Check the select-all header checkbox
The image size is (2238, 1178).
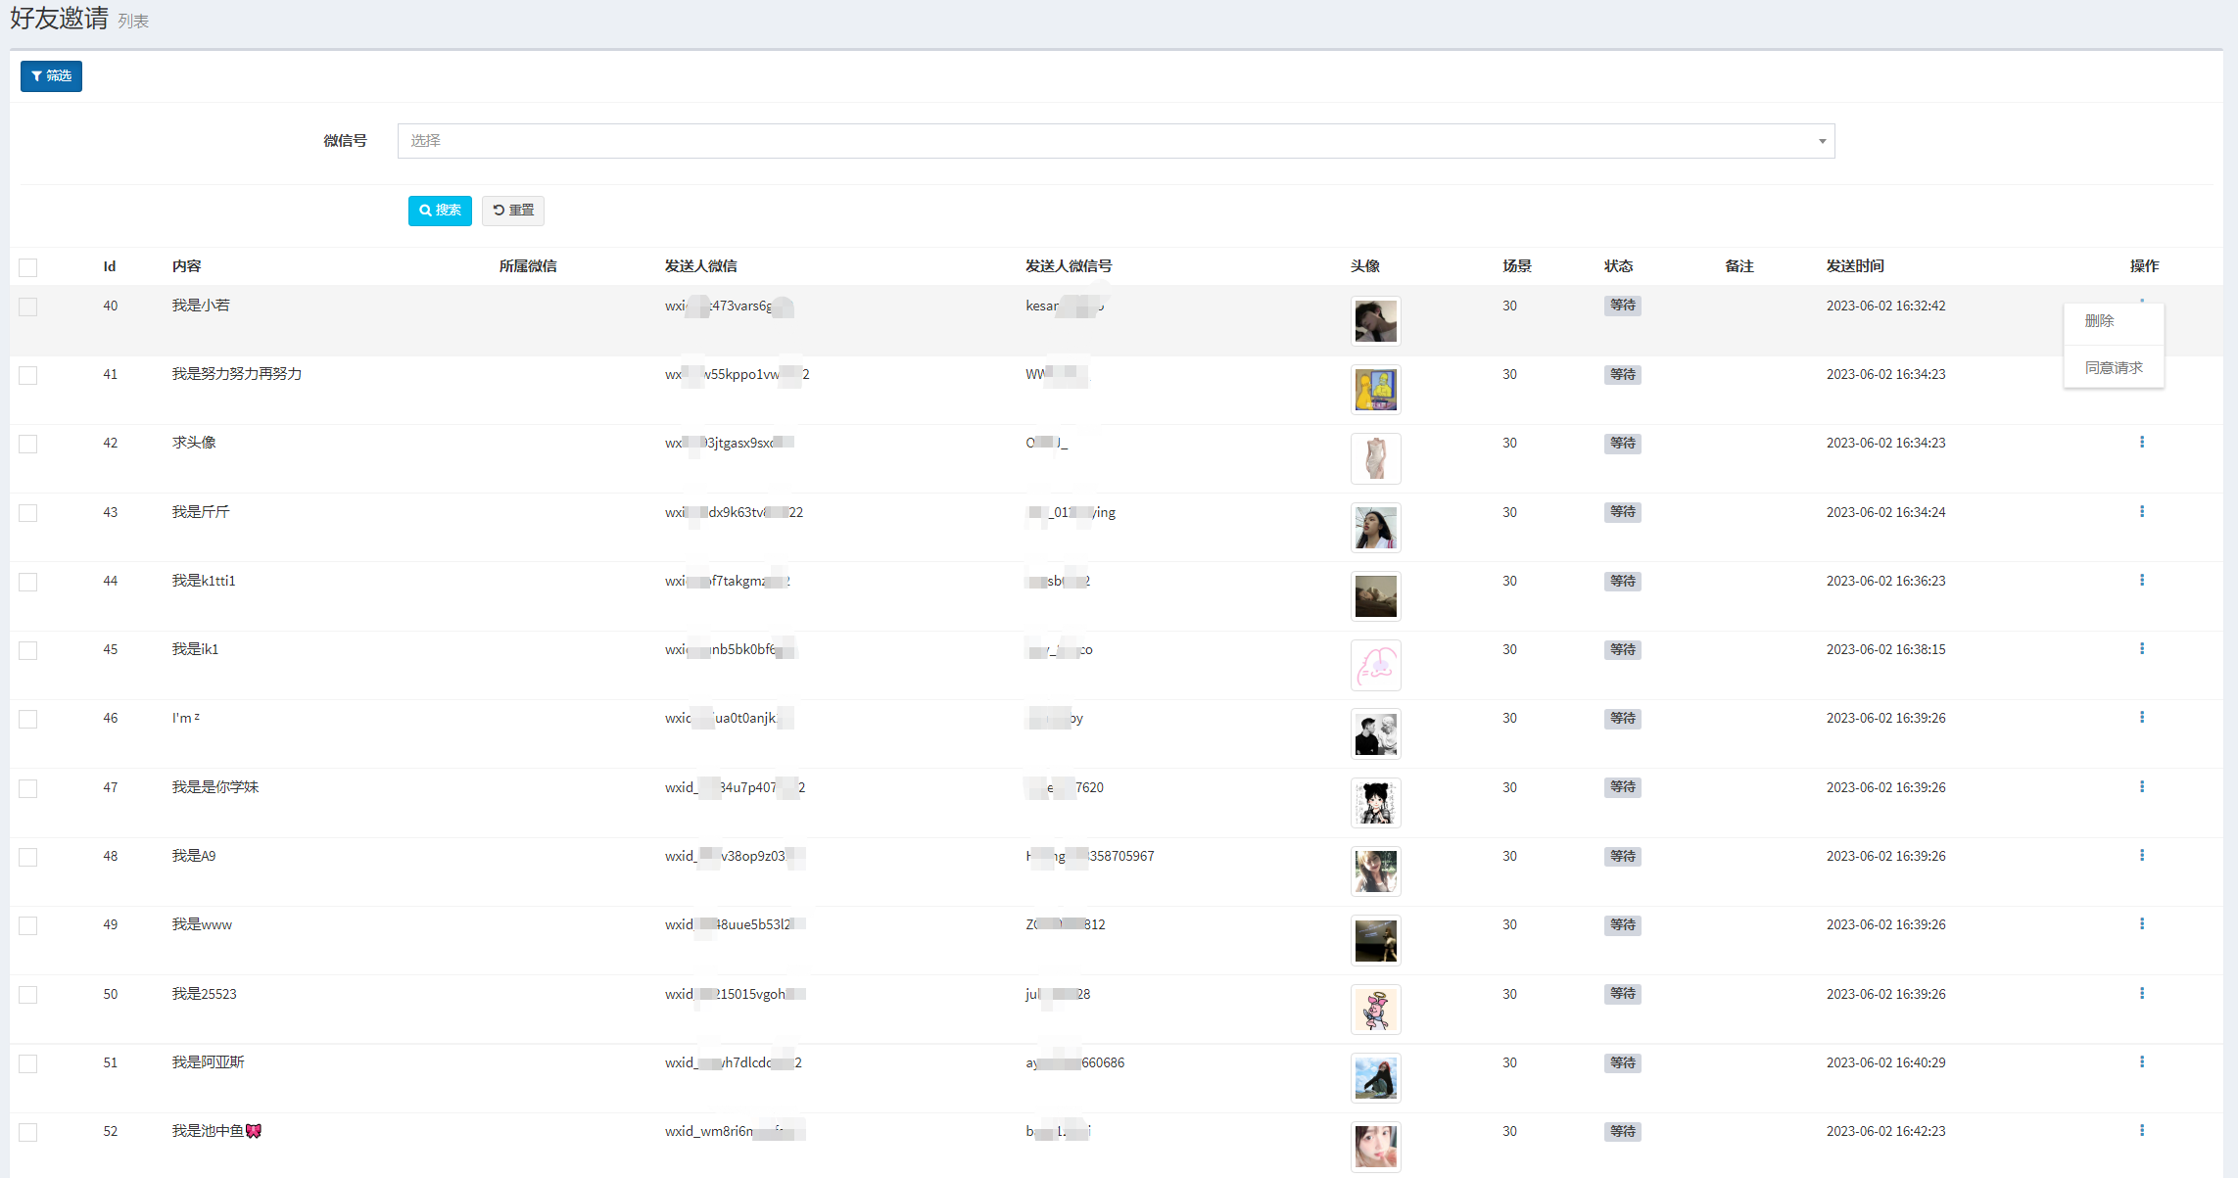click(28, 267)
